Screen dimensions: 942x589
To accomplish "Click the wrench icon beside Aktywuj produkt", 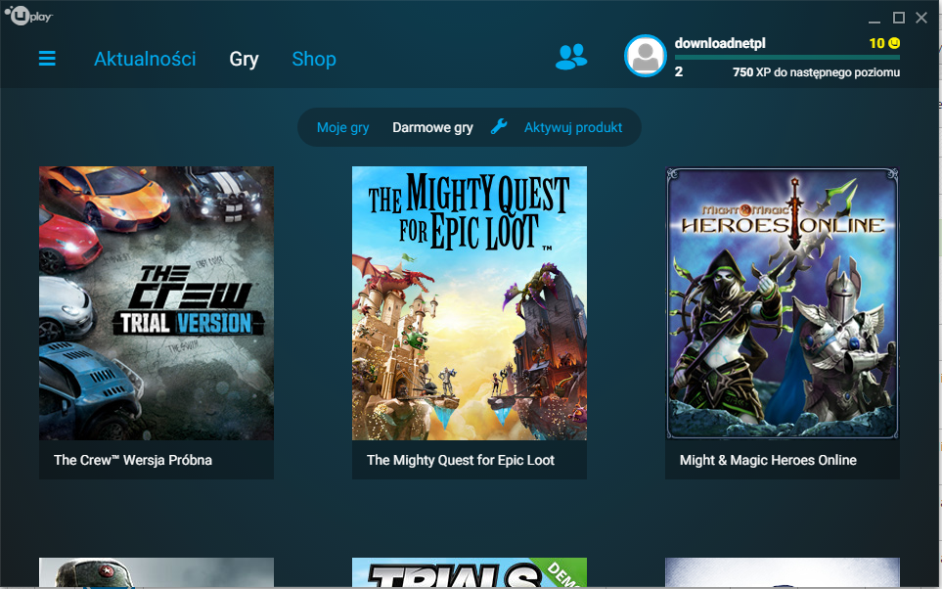I will click(499, 127).
